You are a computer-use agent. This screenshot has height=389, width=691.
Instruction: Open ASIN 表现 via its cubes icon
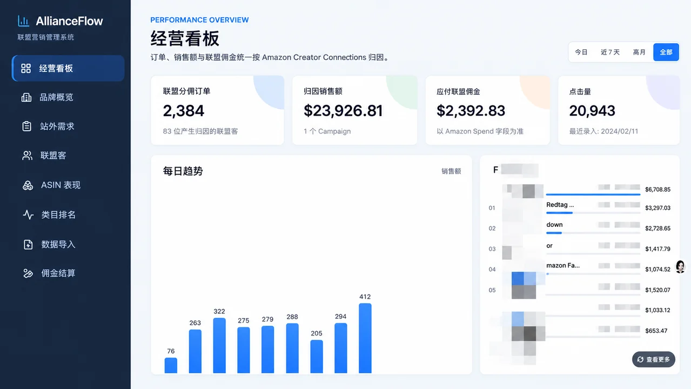[28, 185]
